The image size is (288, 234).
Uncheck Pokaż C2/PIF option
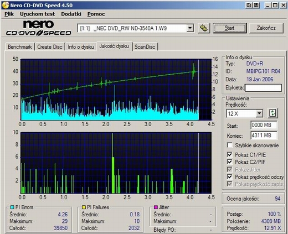point(230,162)
